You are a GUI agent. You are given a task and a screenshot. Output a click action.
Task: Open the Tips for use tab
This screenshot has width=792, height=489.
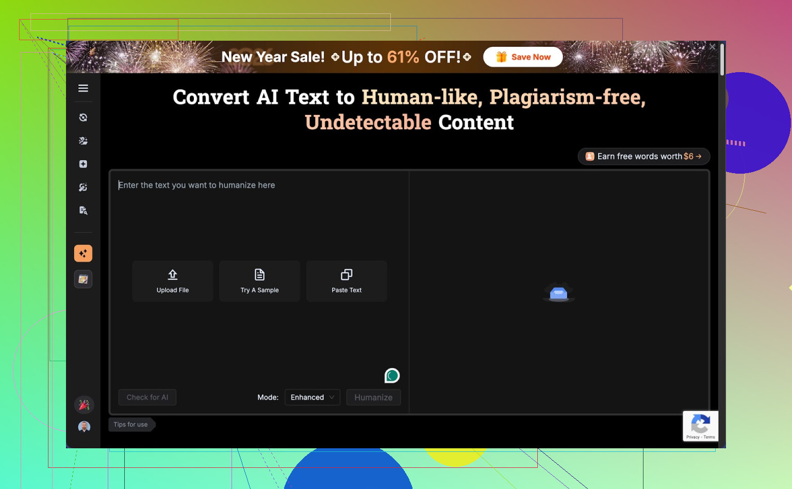tap(131, 425)
